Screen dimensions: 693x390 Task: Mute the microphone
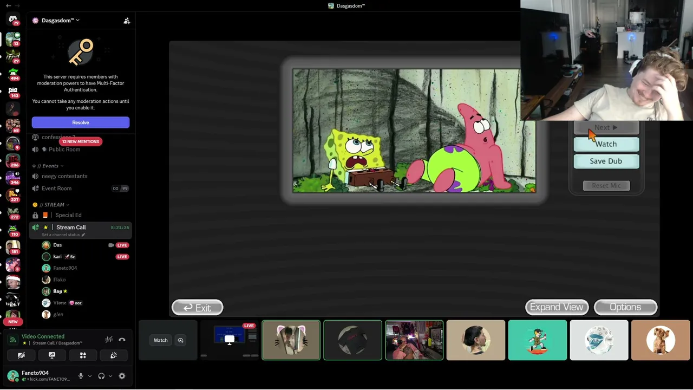(81, 376)
